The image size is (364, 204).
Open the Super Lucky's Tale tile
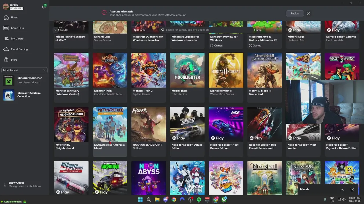226,178
